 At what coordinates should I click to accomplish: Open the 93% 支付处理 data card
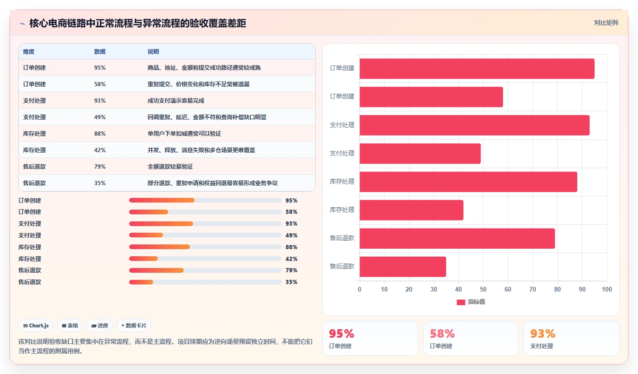tap(571, 338)
